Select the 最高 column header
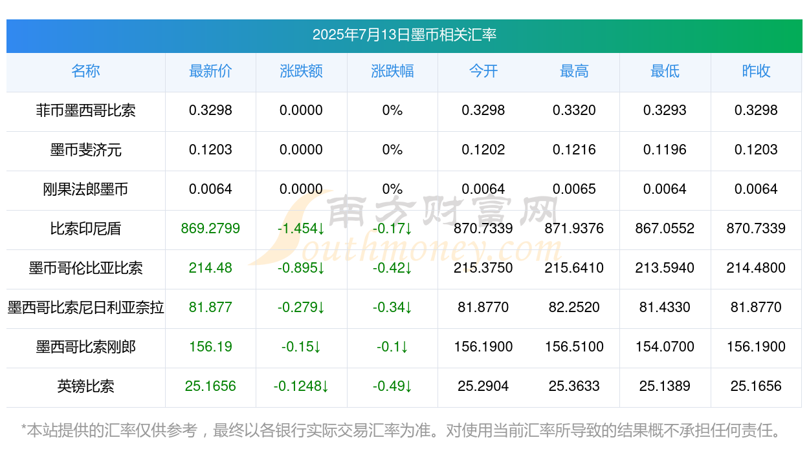The width and height of the screenshot is (809, 451). click(x=574, y=71)
